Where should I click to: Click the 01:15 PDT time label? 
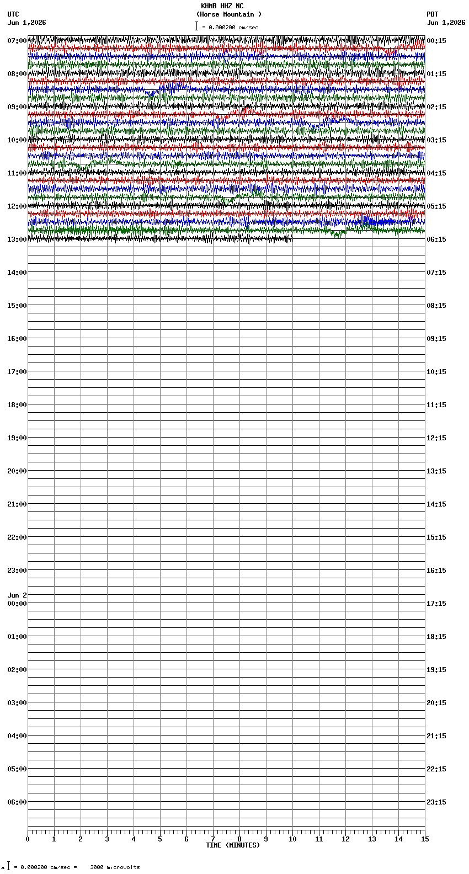point(436,74)
